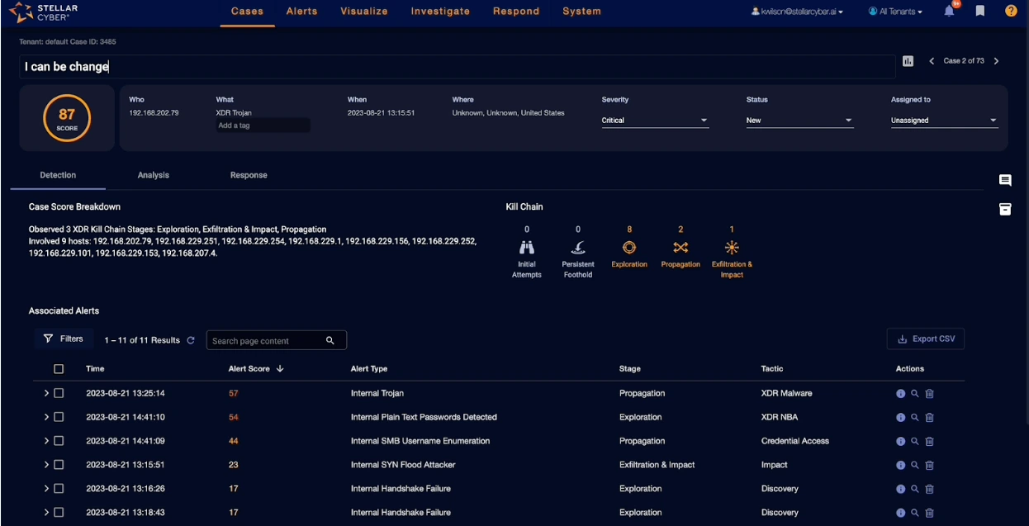Open the Assigned to dropdown
This screenshot has height=526, width=1029.
tap(944, 121)
